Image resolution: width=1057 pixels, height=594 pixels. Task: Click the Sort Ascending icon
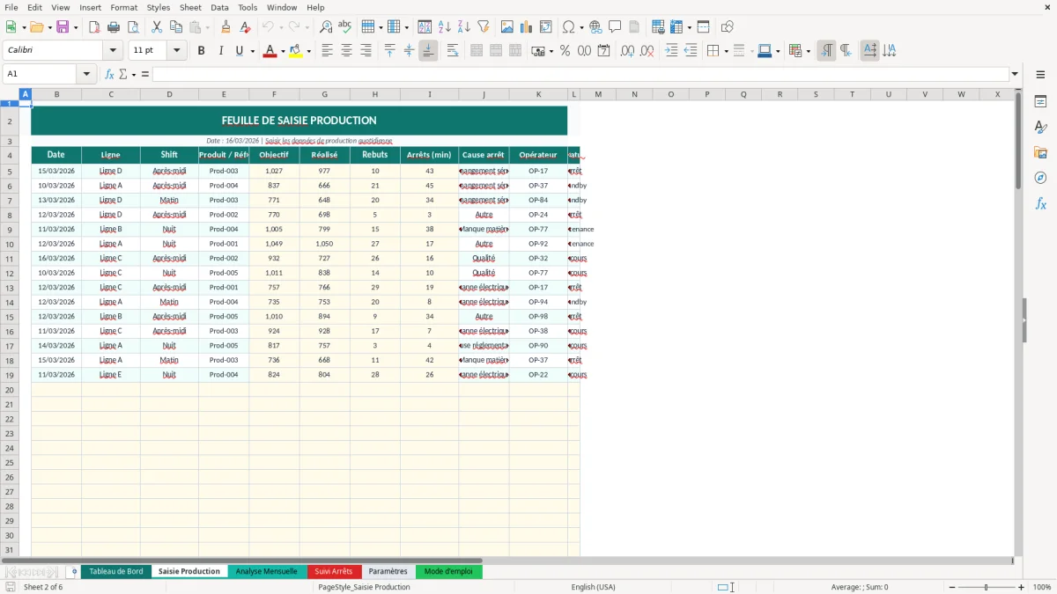445,27
